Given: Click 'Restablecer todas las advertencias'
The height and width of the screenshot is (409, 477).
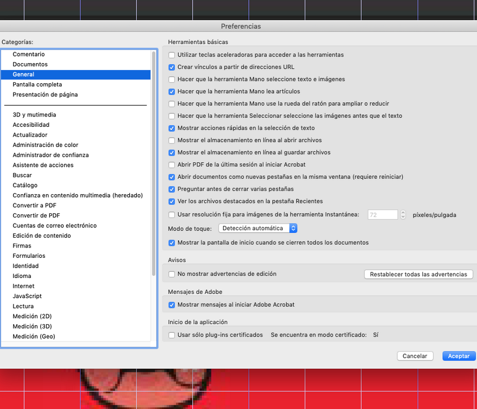Looking at the screenshot, I should click(418, 274).
